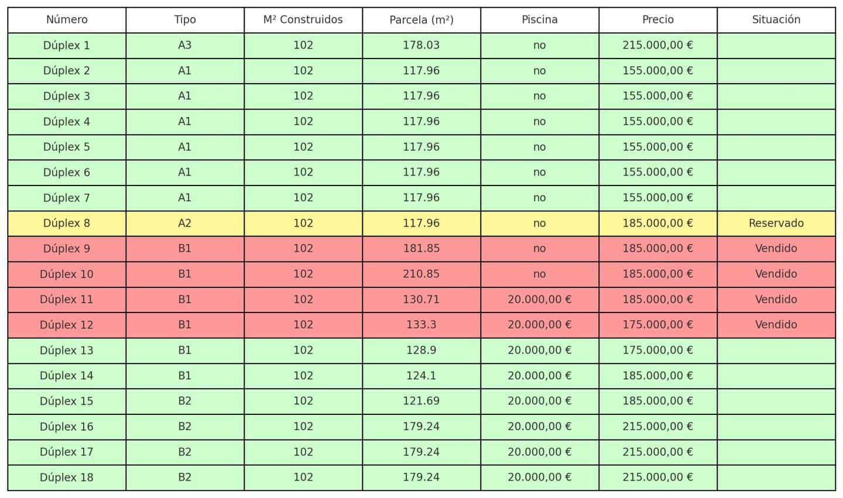Click the Vendido status for Dúplex 9
This screenshot has height=498, width=843.
click(x=776, y=249)
